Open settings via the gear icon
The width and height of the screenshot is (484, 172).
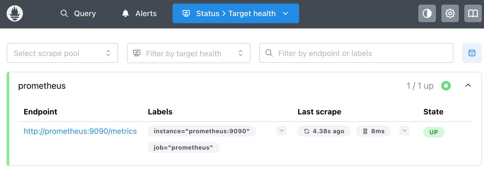(450, 13)
